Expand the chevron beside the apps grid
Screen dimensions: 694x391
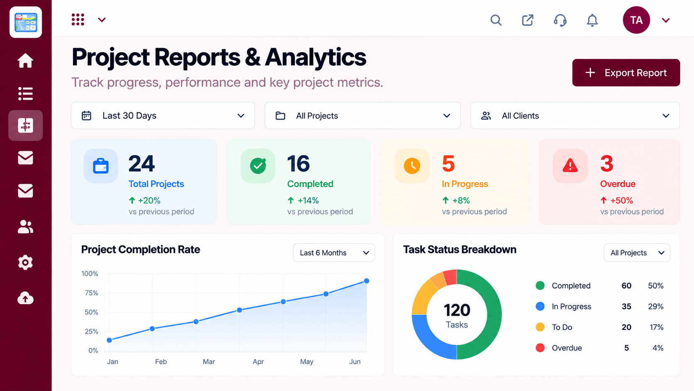pyautogui.click(x=102, y=20)
